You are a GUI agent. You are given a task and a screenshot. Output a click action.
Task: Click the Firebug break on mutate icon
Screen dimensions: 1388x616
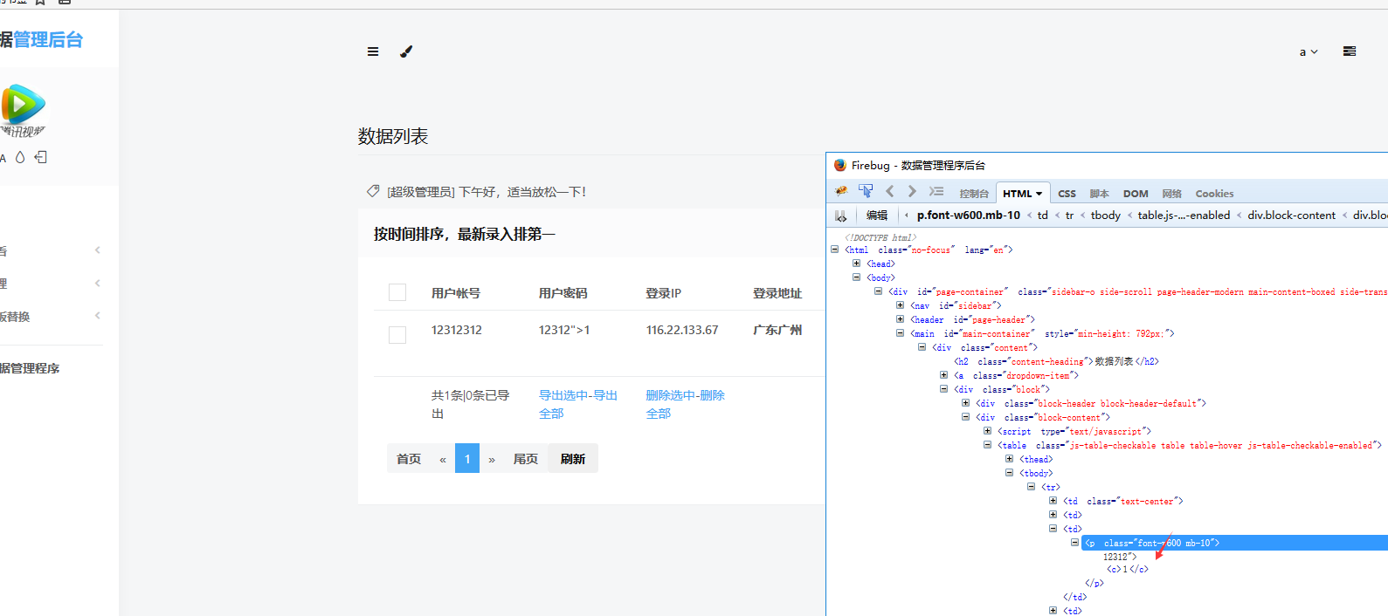(x=840, y=216)
